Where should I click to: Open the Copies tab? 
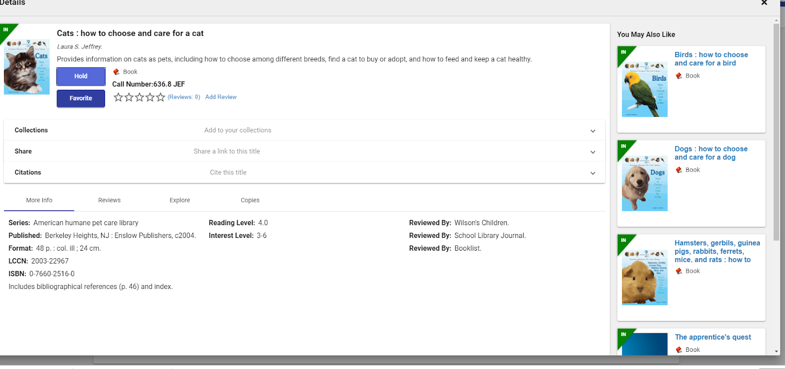250,200
